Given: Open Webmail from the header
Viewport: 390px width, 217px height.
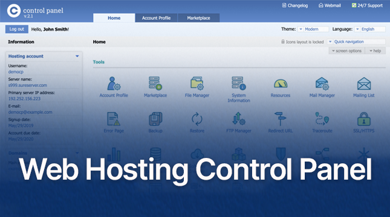Looking at the screenshot, I should [x=330, y=5].
